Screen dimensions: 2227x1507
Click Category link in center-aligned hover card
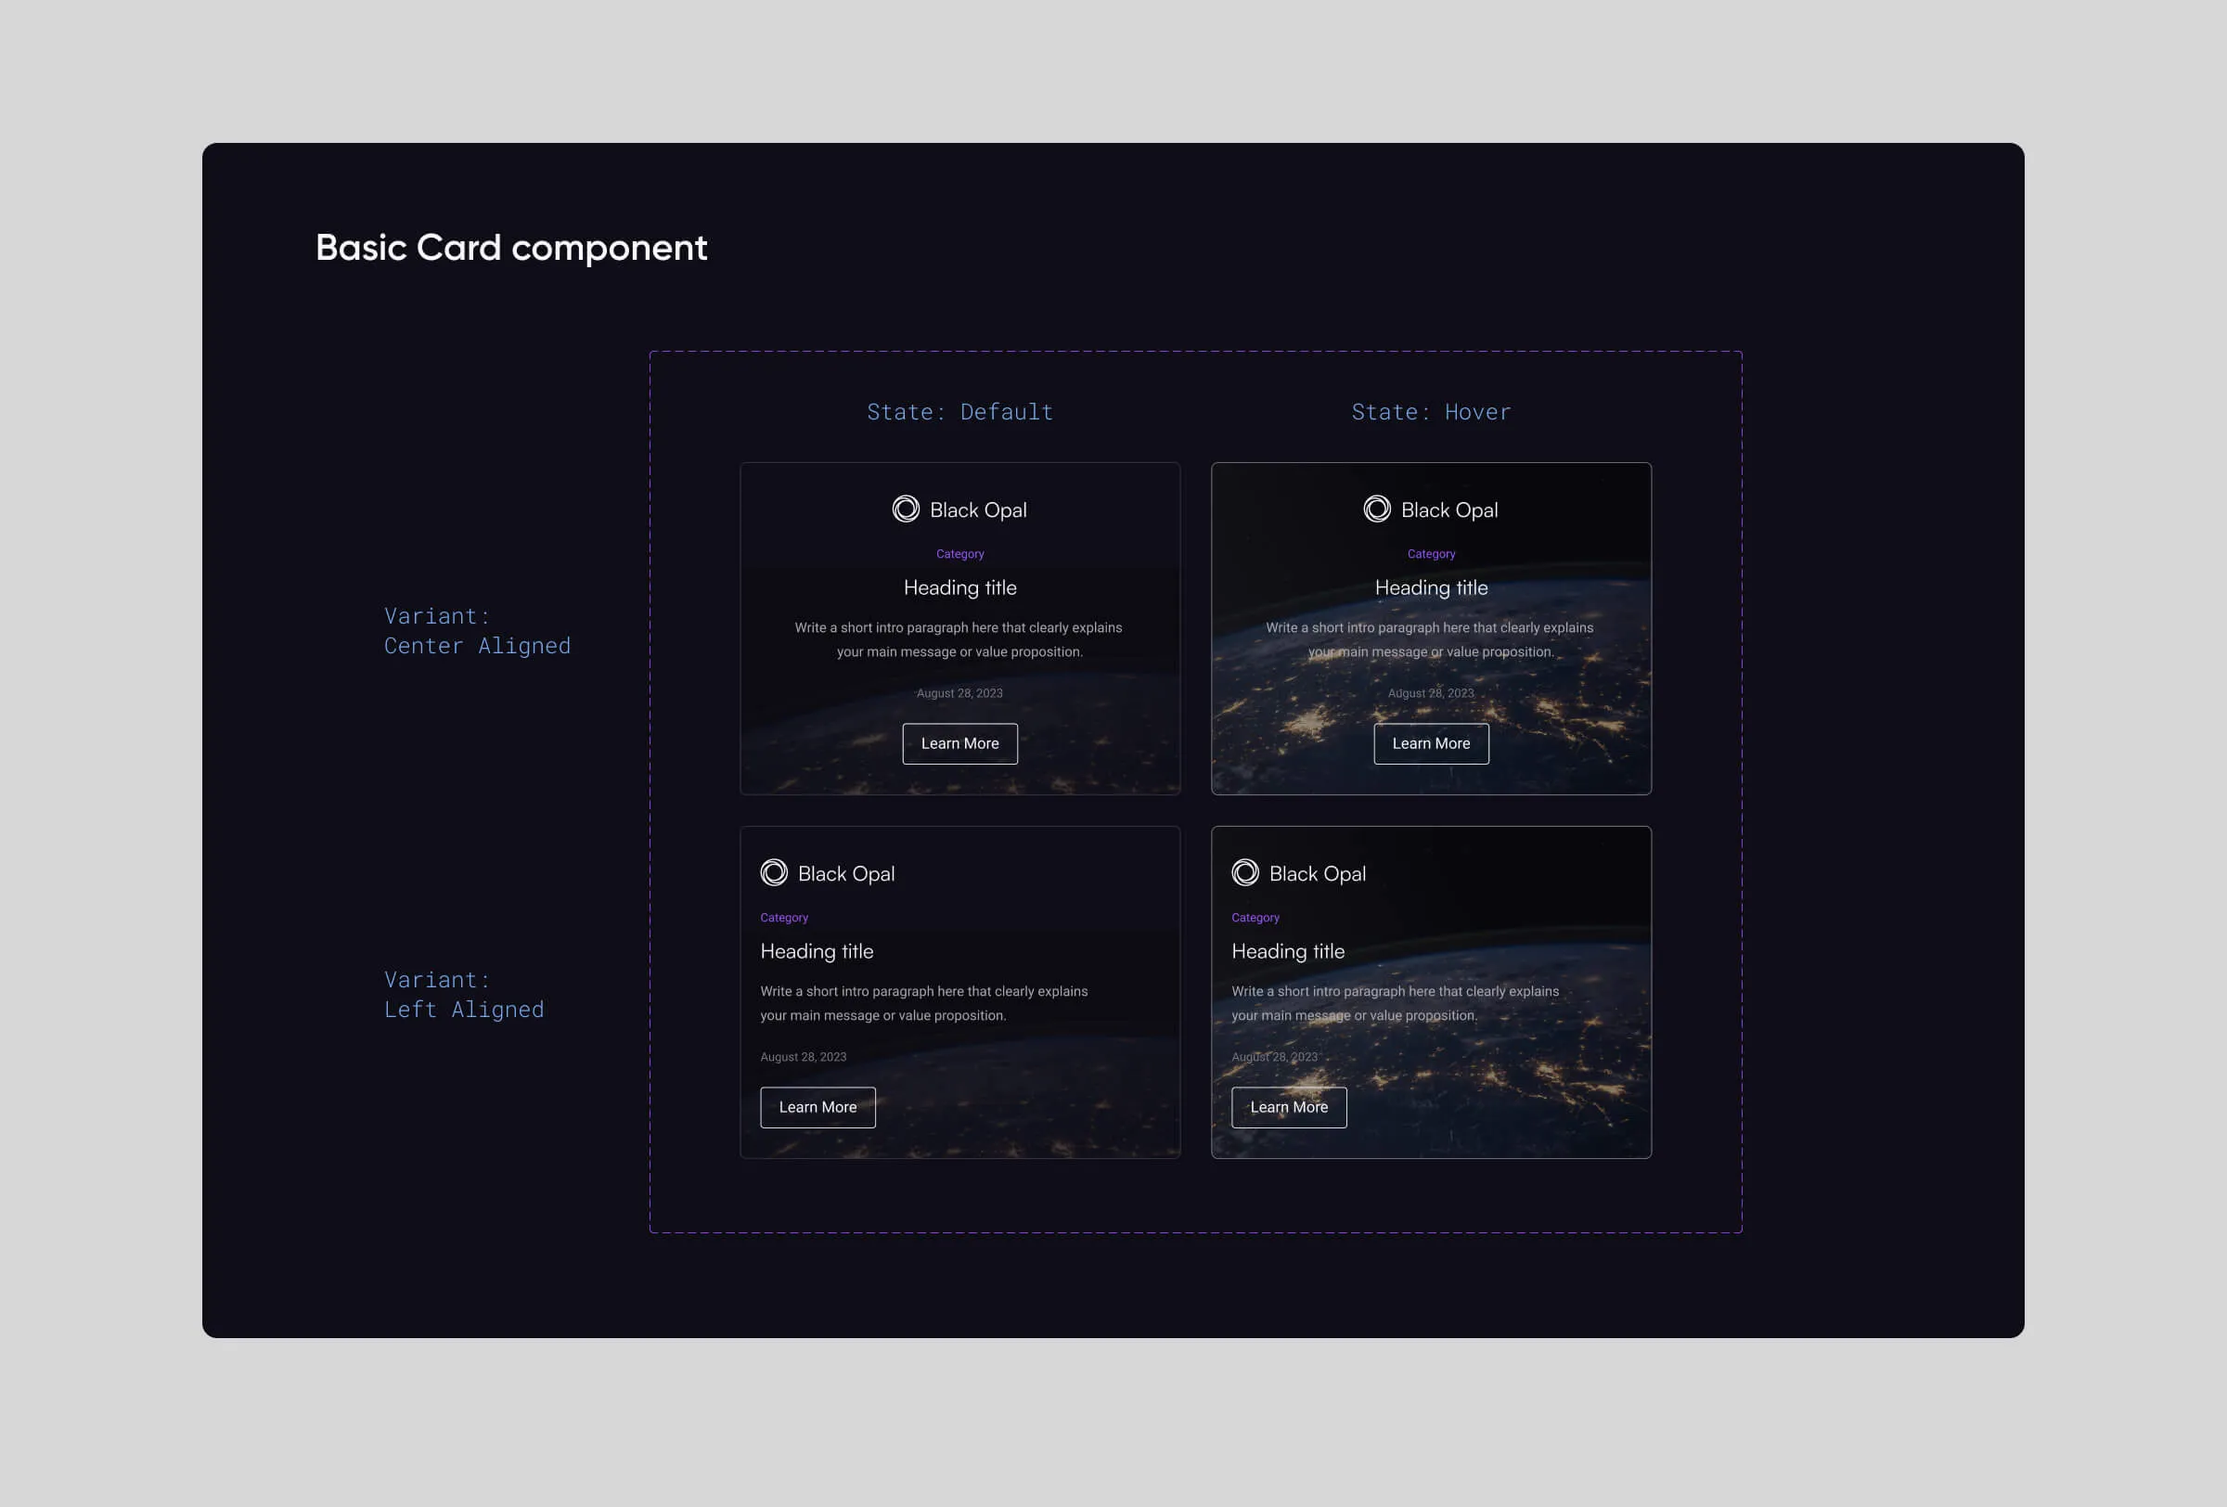[x=1431, y=554]
